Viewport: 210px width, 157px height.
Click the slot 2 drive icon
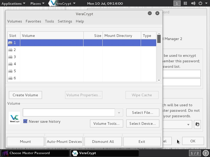click(x=10, y=50)
